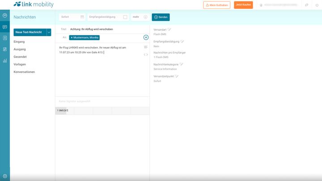Image resolution: width=322 pixels, height=181 pixels.
Task: Click the Flash-SMS value under Versandart
Action: click(160, 34)
